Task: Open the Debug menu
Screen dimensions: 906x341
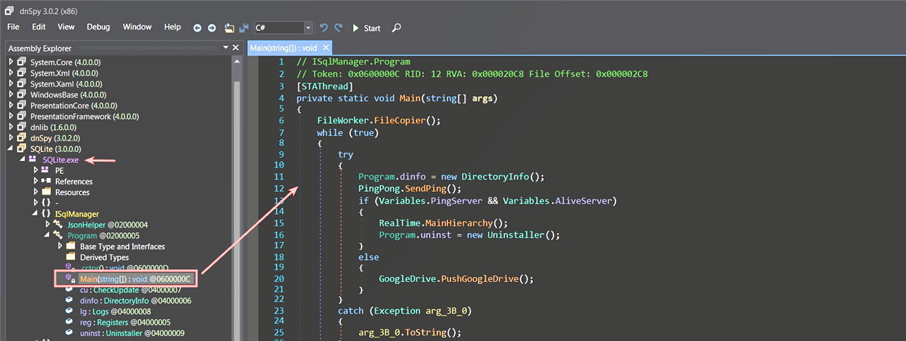Action: click(x=98, y=27)
